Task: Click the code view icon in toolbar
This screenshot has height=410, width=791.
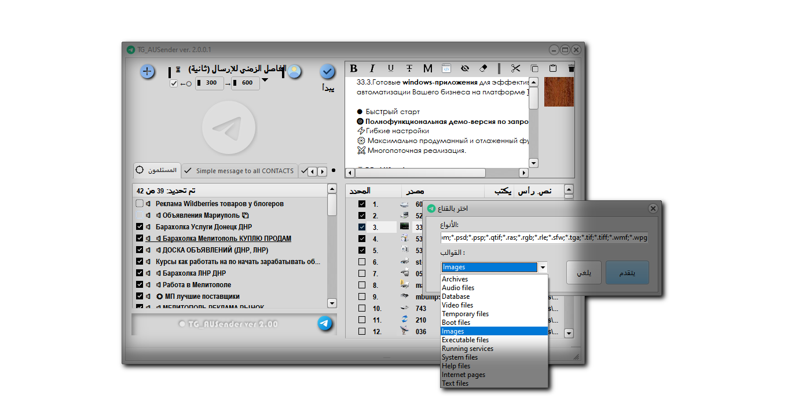Action: [446, 68]
